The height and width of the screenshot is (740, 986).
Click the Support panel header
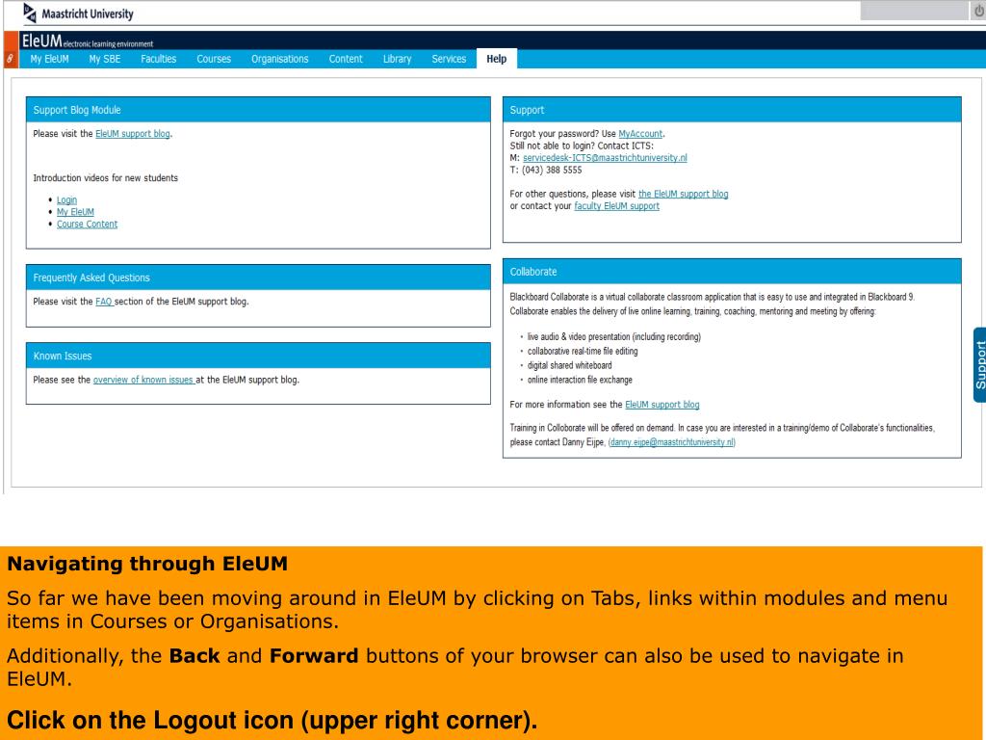coord(732,110)
